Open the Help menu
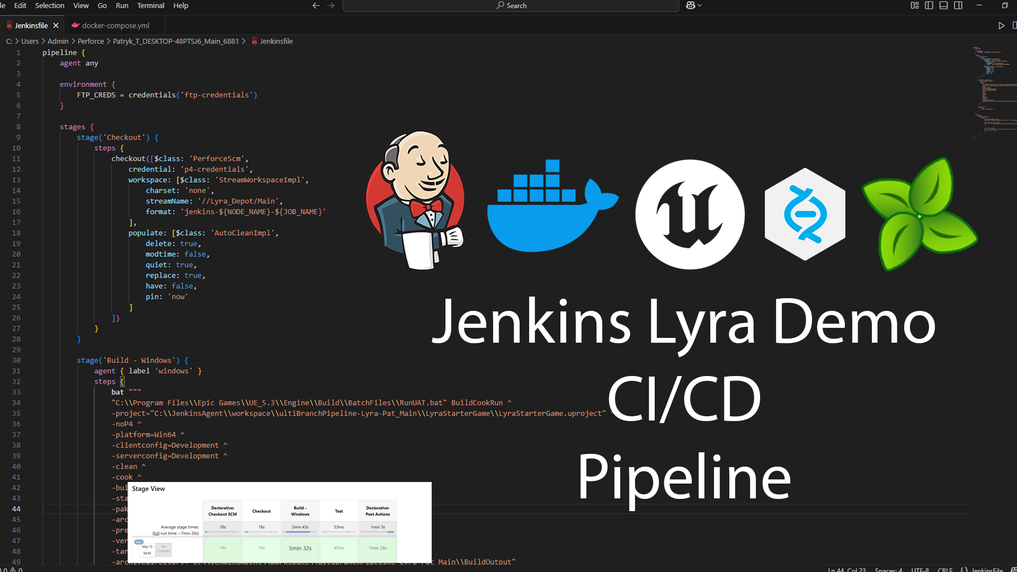 pos(181,5)
